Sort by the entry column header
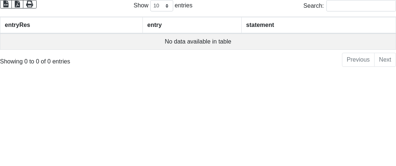 click(192, 25)
